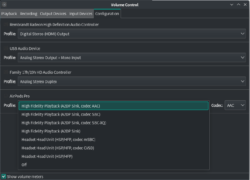Go to the Output Devices tab
250x180 pixels.
pos(53,14)
